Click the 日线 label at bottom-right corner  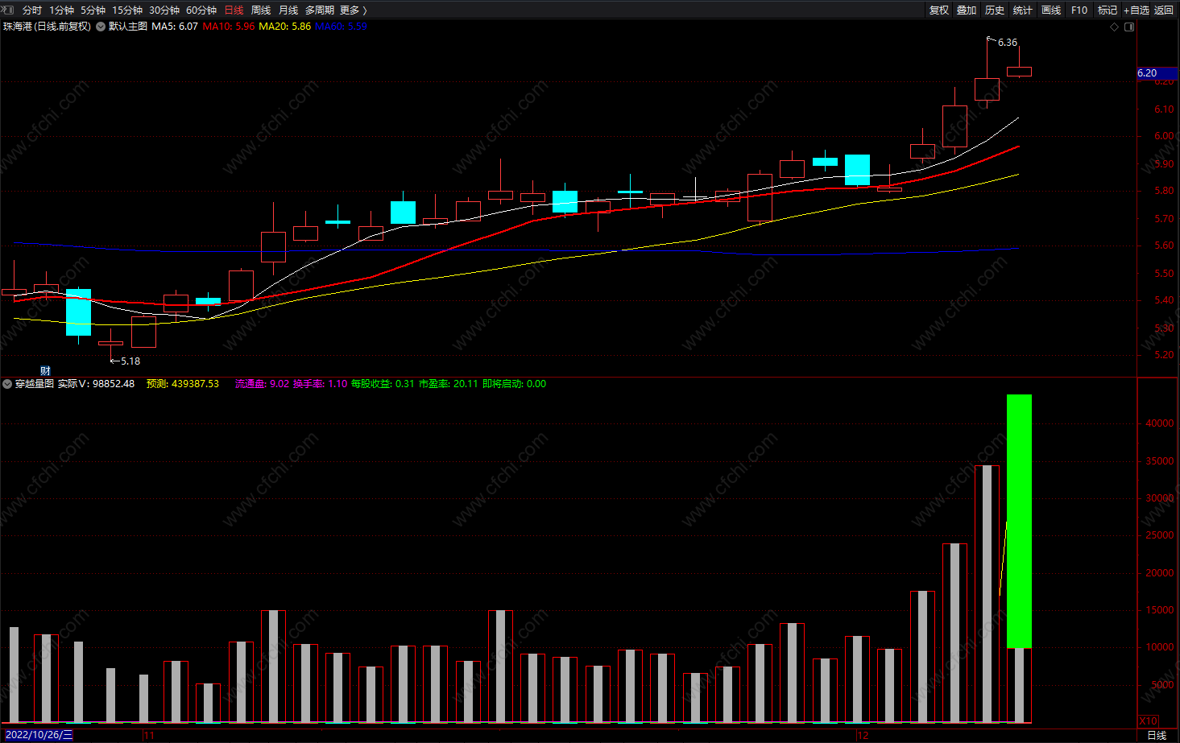coord(1157,735)
